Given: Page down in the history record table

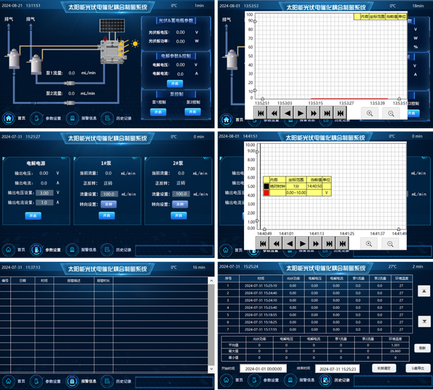Looking at the screenshot, I should 424,321.
